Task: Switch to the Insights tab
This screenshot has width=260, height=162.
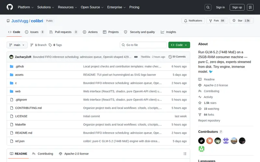Action: (168, 32)
